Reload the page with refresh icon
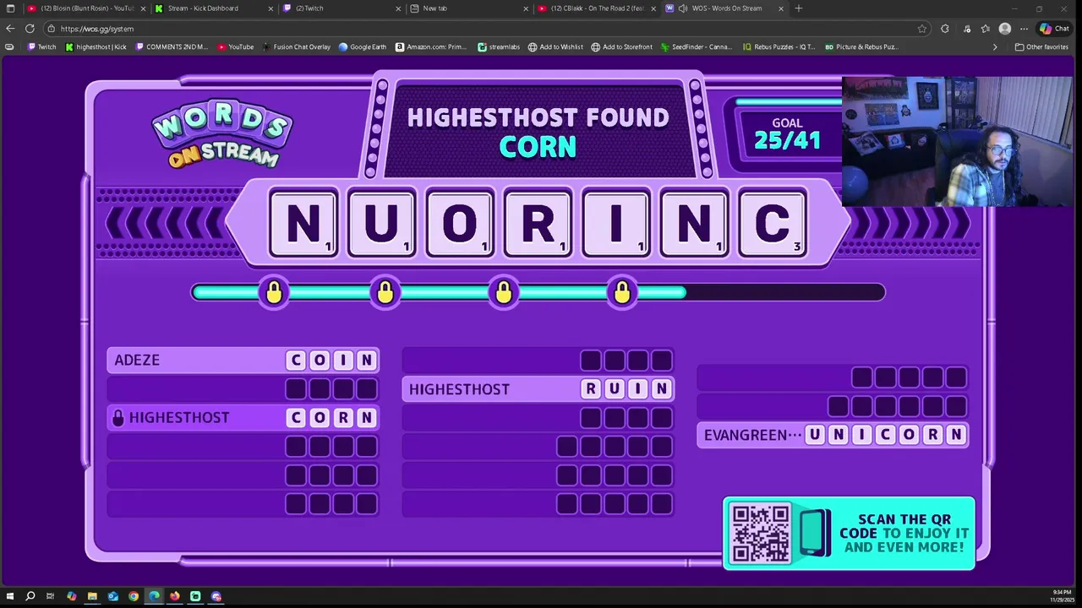Viewport: 1082px width, 608px height. [30, 29]
